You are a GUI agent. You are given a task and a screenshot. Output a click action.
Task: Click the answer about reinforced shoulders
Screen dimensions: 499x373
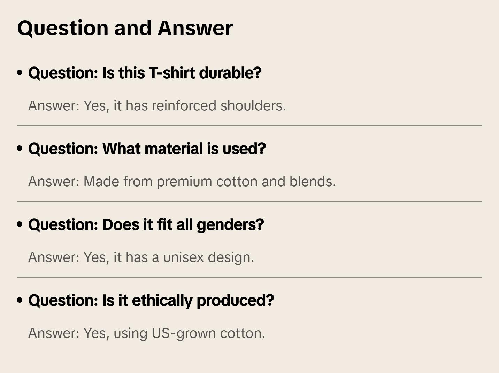[x=157, y=106]
